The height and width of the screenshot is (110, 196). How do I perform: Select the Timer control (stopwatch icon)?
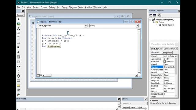pyautogui.click(x=18, y=76)
